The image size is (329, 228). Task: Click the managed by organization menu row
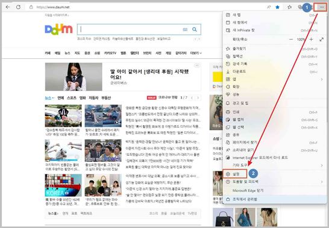(274, 199)
